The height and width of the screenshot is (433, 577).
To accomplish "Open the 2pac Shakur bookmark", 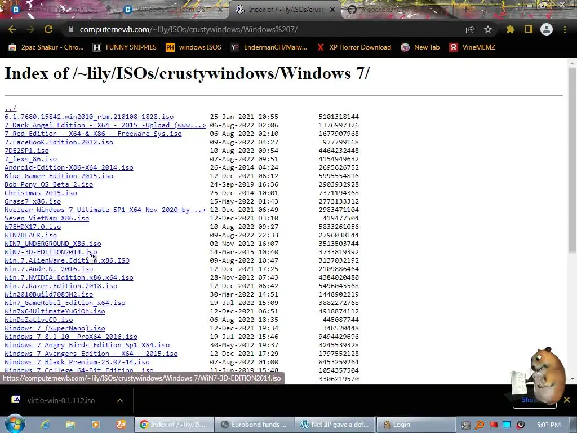I will click(46, 47).
